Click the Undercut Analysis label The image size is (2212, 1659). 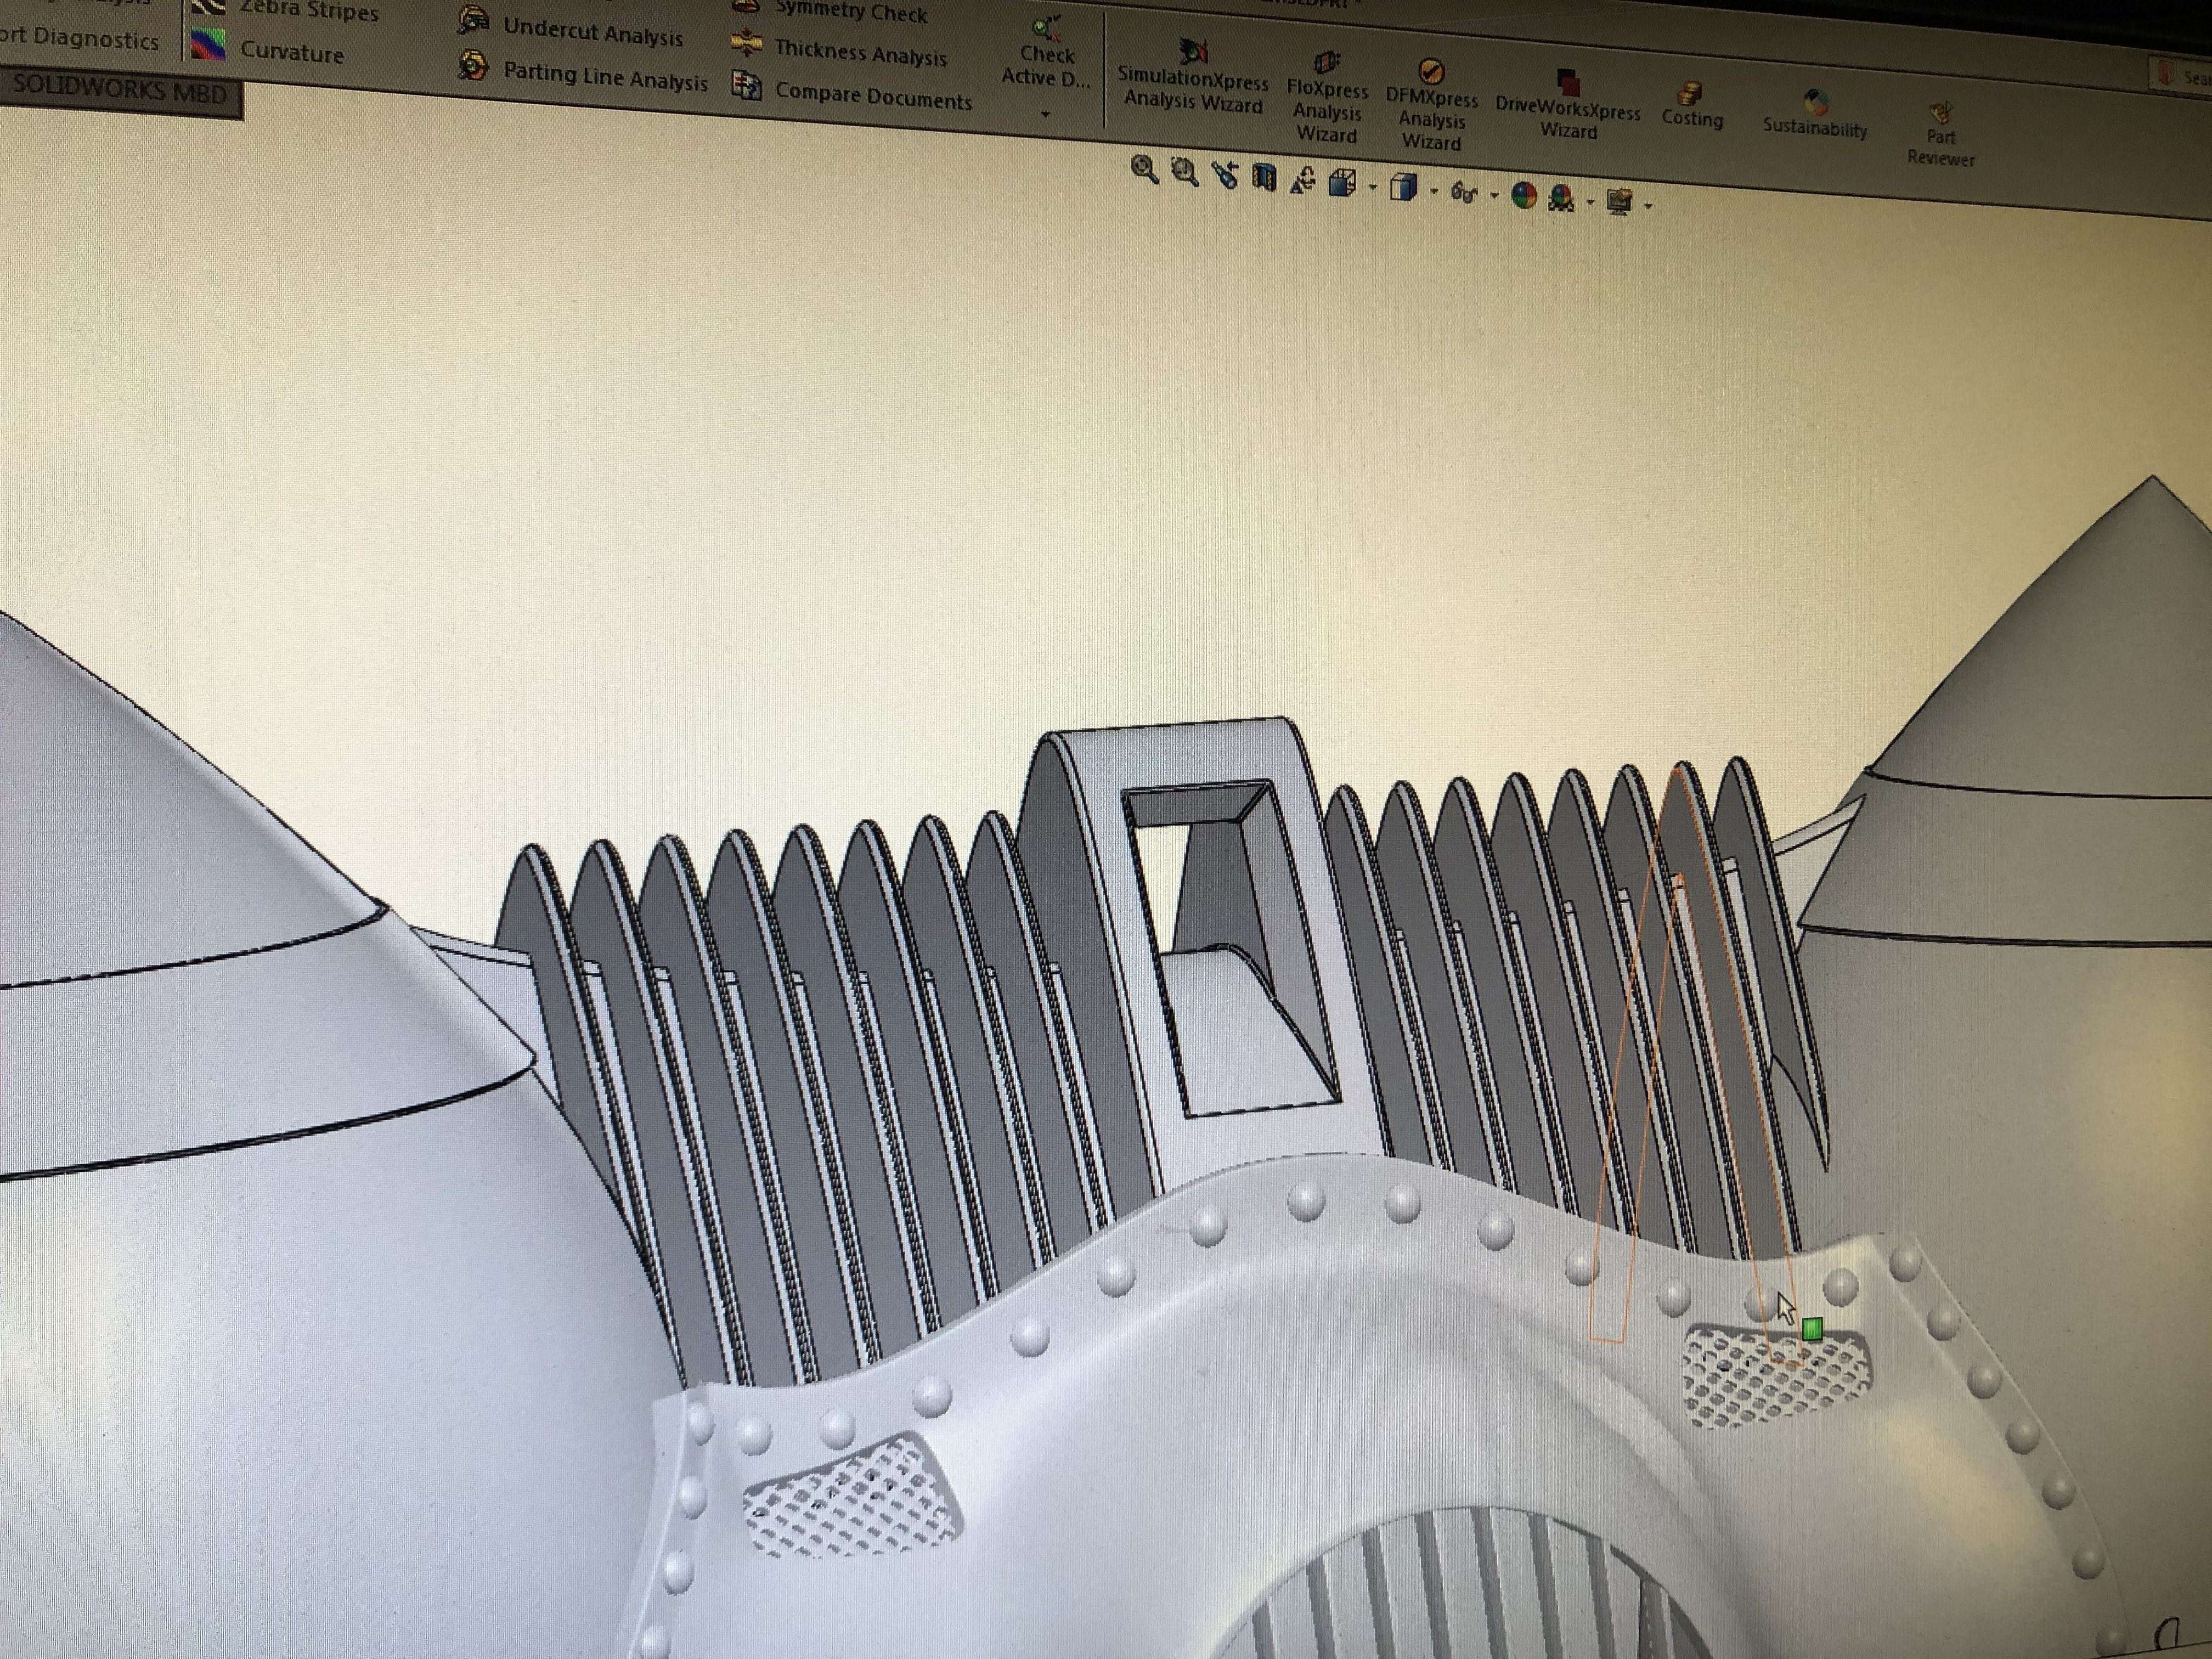593,31
